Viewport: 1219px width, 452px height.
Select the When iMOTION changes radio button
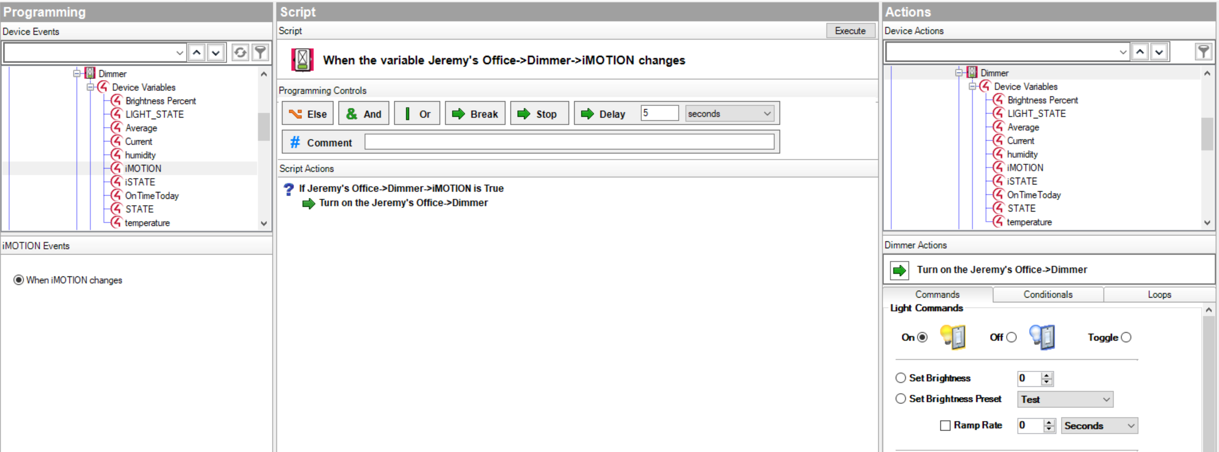point(18,280)
